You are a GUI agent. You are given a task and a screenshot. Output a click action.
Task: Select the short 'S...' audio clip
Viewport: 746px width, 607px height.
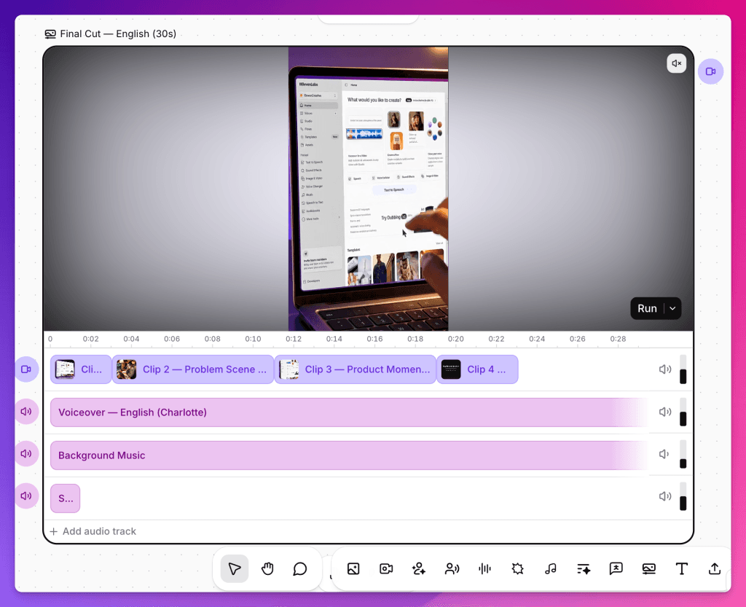click(65, 498)
